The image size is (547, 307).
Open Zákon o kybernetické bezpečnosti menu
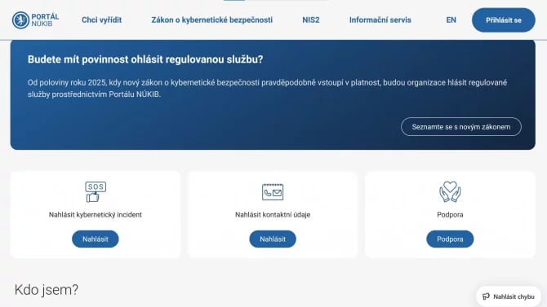click(x=212, y=20)
